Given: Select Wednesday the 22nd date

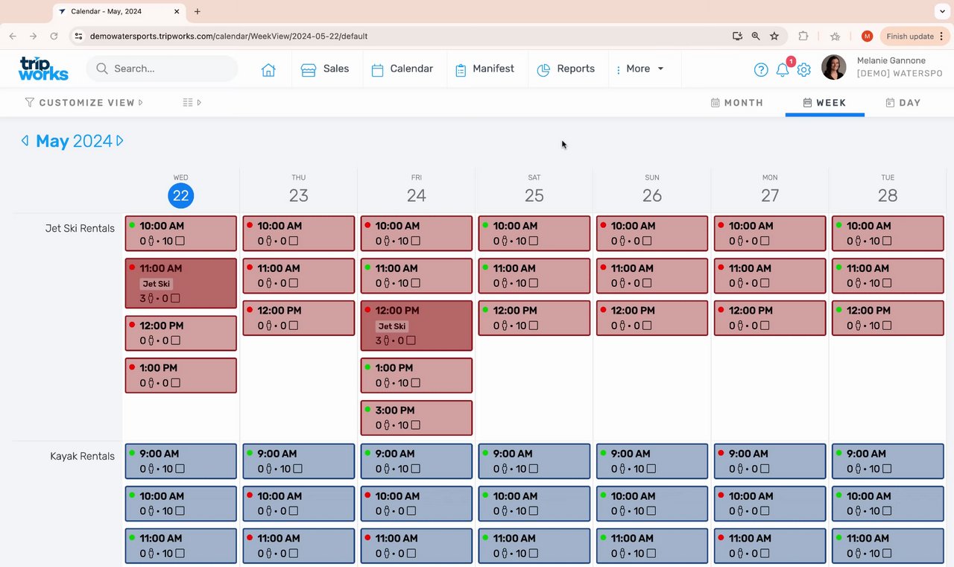Looking at the screenshot, I should pos(181,195).
